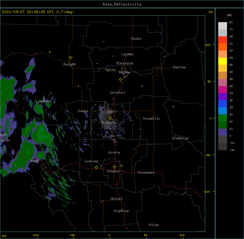This screenshot has width=244, height=239.
Task: Click the Limestone label on the map
Action: click(x=43, y=101)
